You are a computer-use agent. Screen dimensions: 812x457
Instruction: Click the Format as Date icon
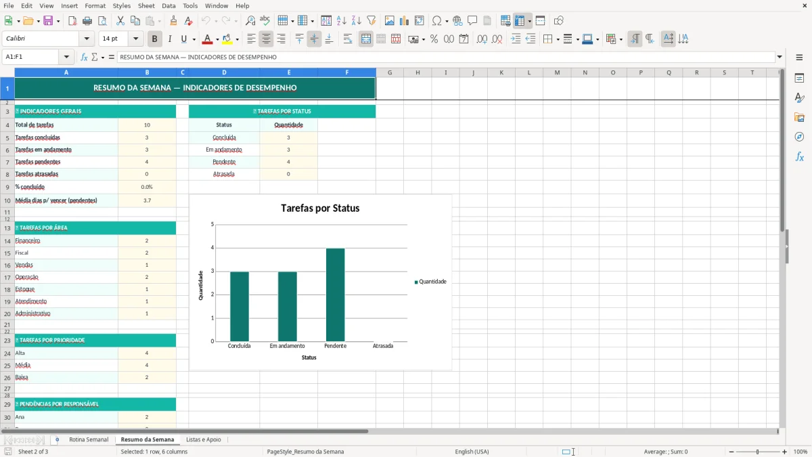(x=464, y=39)
